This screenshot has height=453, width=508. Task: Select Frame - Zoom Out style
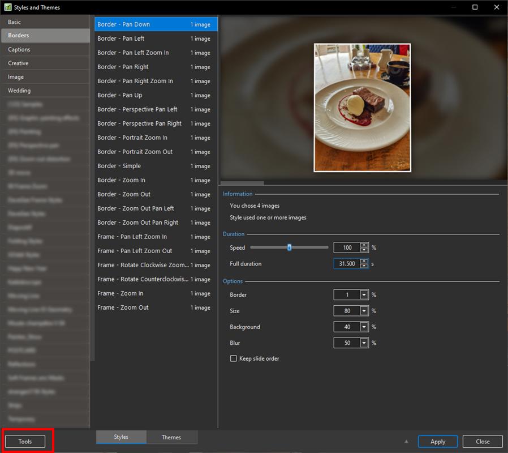(123, 307)
